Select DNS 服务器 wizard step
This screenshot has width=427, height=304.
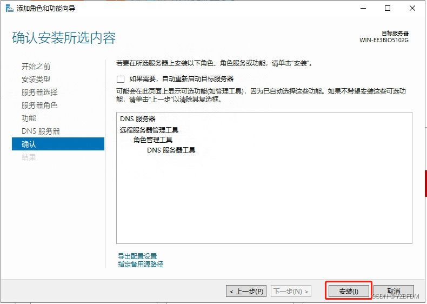click(x=41, y=131)
